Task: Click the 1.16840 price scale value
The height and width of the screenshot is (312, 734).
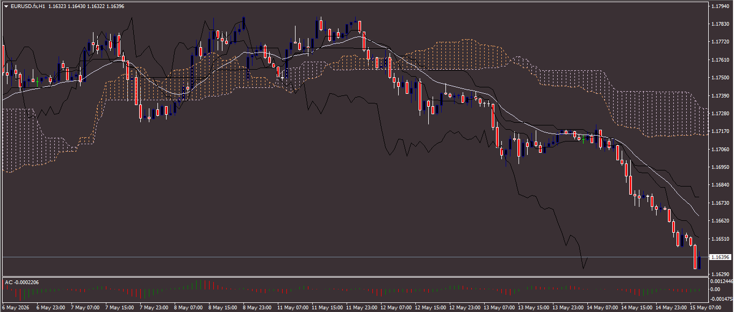Action: pyautogui.click(x=719, y=185)
